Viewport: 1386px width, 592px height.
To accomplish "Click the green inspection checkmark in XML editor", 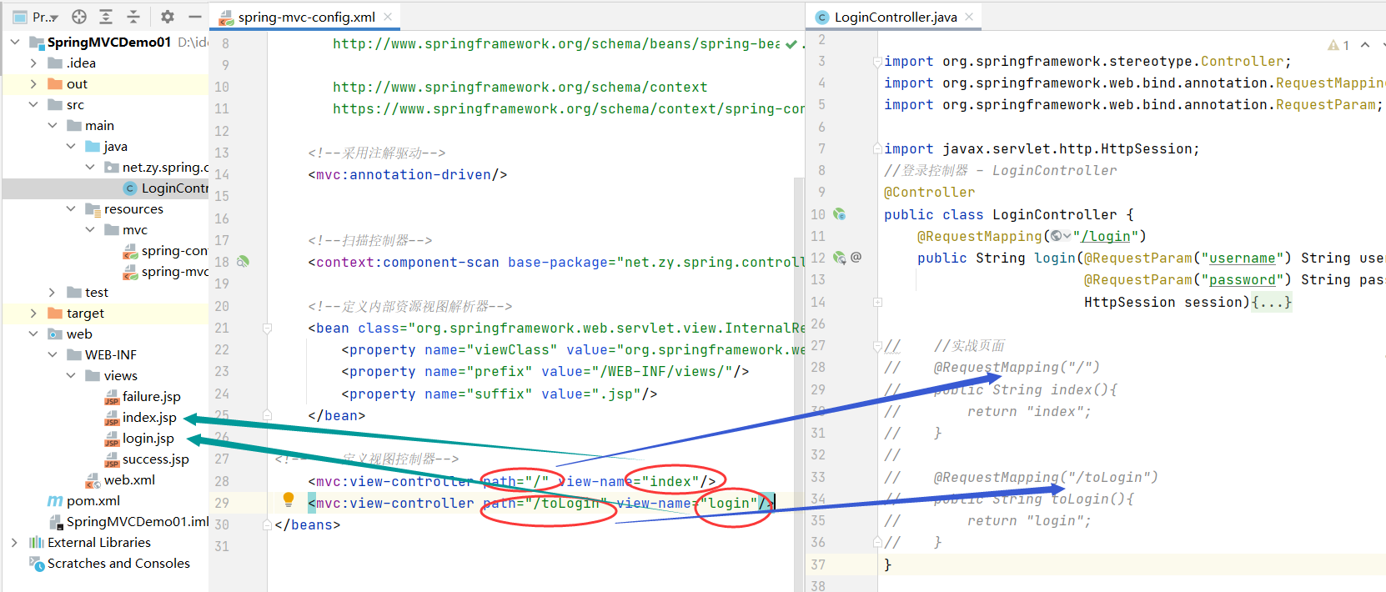I will point(791,44).
